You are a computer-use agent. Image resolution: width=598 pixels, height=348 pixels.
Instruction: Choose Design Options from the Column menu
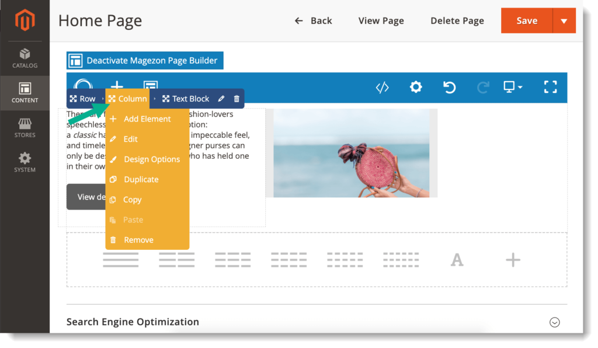[147, 159]
